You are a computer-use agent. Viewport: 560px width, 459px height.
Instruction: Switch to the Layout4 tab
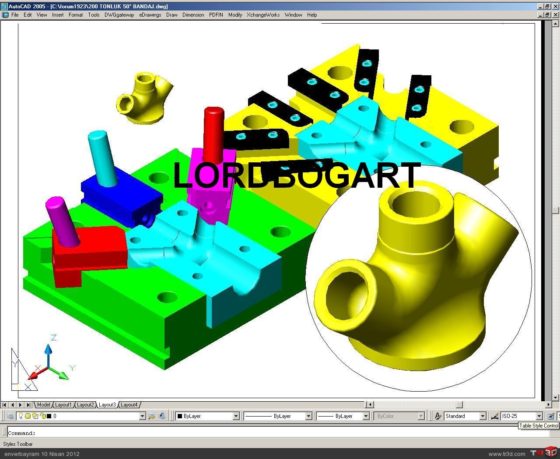129,405
